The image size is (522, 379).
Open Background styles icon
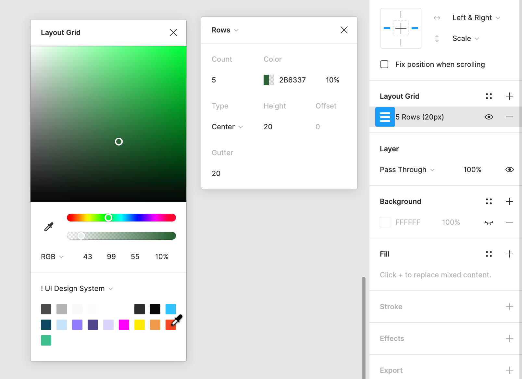489,201
